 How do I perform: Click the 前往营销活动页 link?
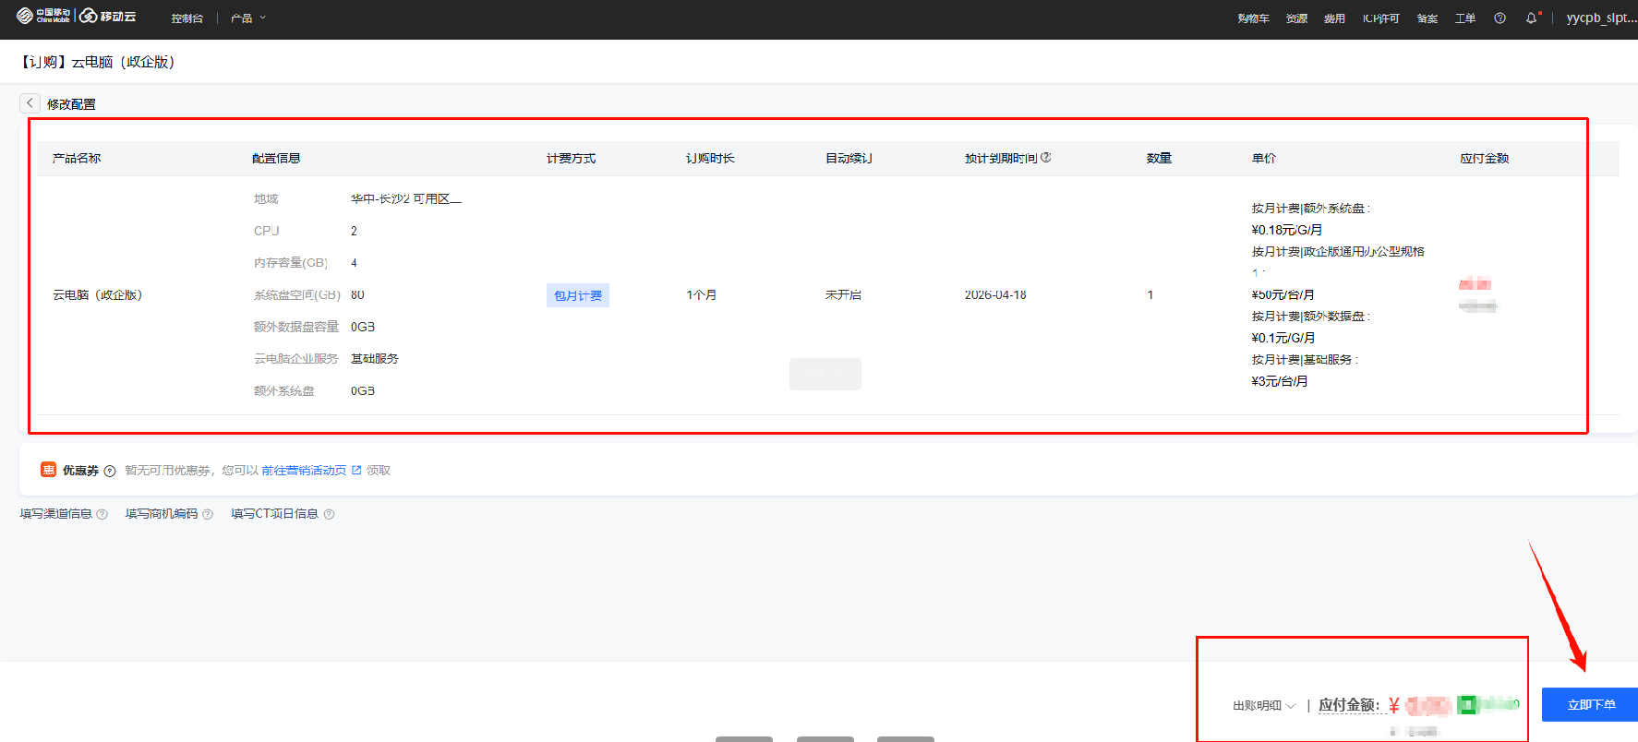304,470
